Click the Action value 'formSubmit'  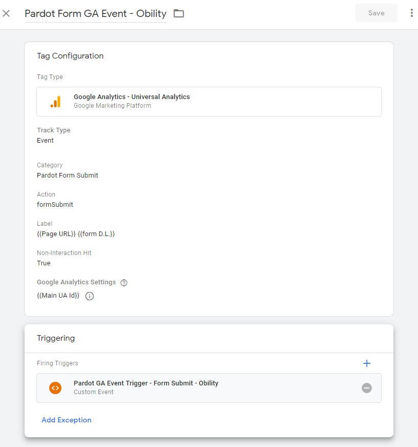click(55, 204)
